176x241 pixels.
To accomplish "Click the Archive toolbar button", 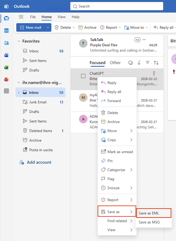I will pos(87,27).
